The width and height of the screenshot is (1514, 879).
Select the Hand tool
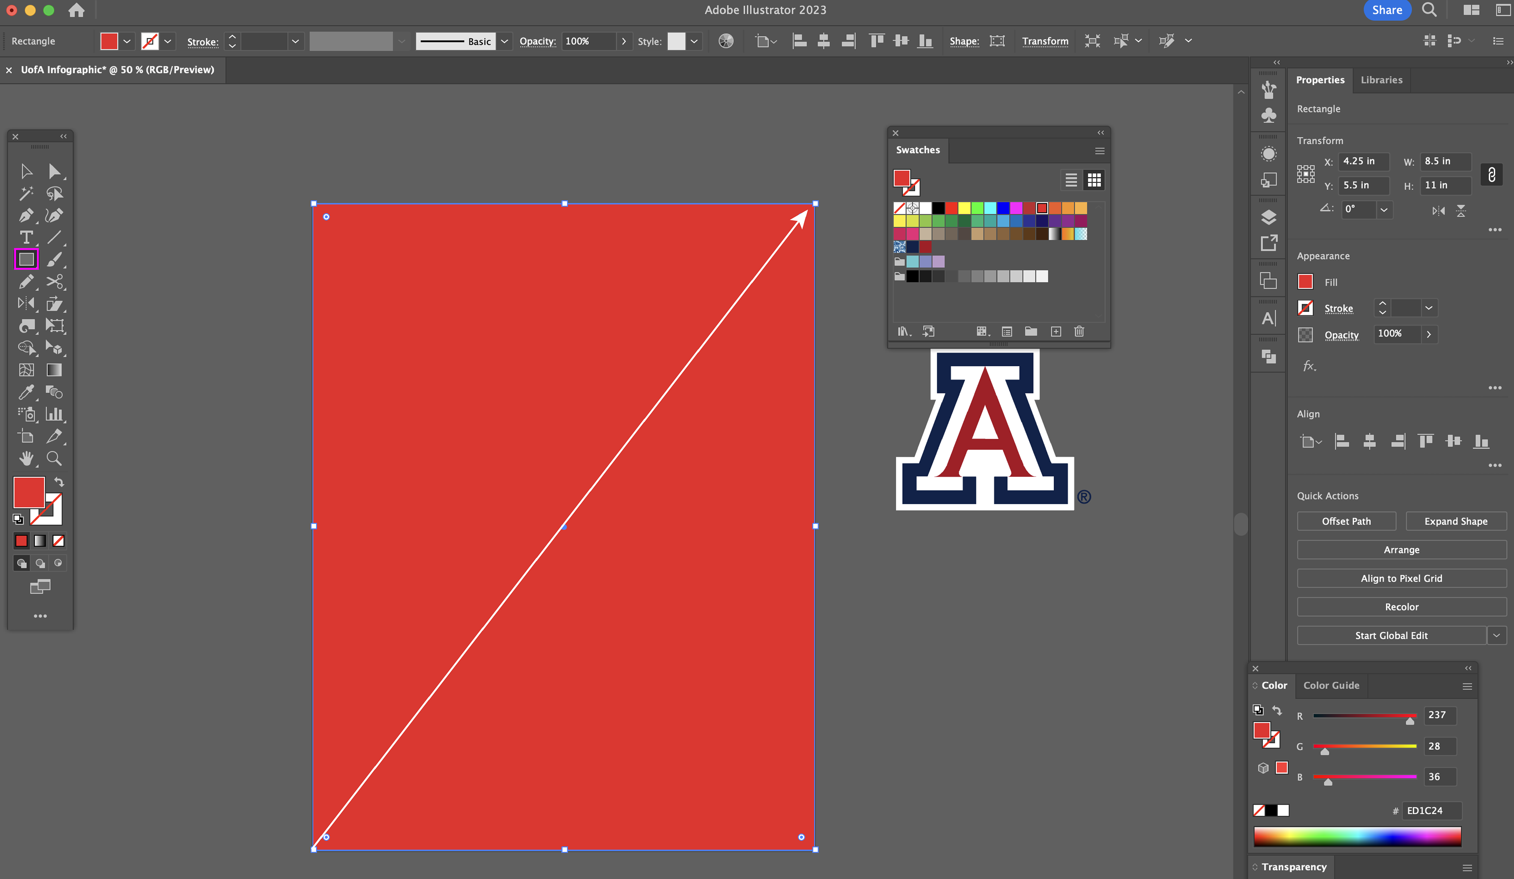26,459
